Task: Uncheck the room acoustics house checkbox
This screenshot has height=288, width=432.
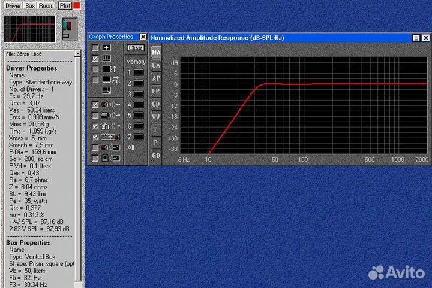Action: (x=95, y=126)
